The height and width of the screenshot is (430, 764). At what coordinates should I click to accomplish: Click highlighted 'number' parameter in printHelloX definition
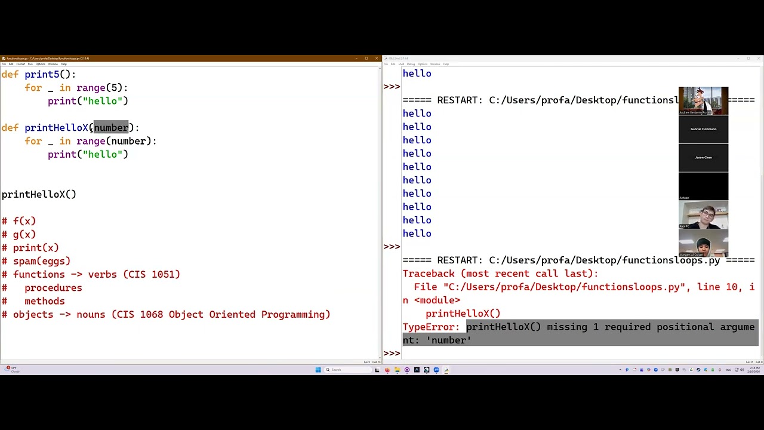pos(111,128)
